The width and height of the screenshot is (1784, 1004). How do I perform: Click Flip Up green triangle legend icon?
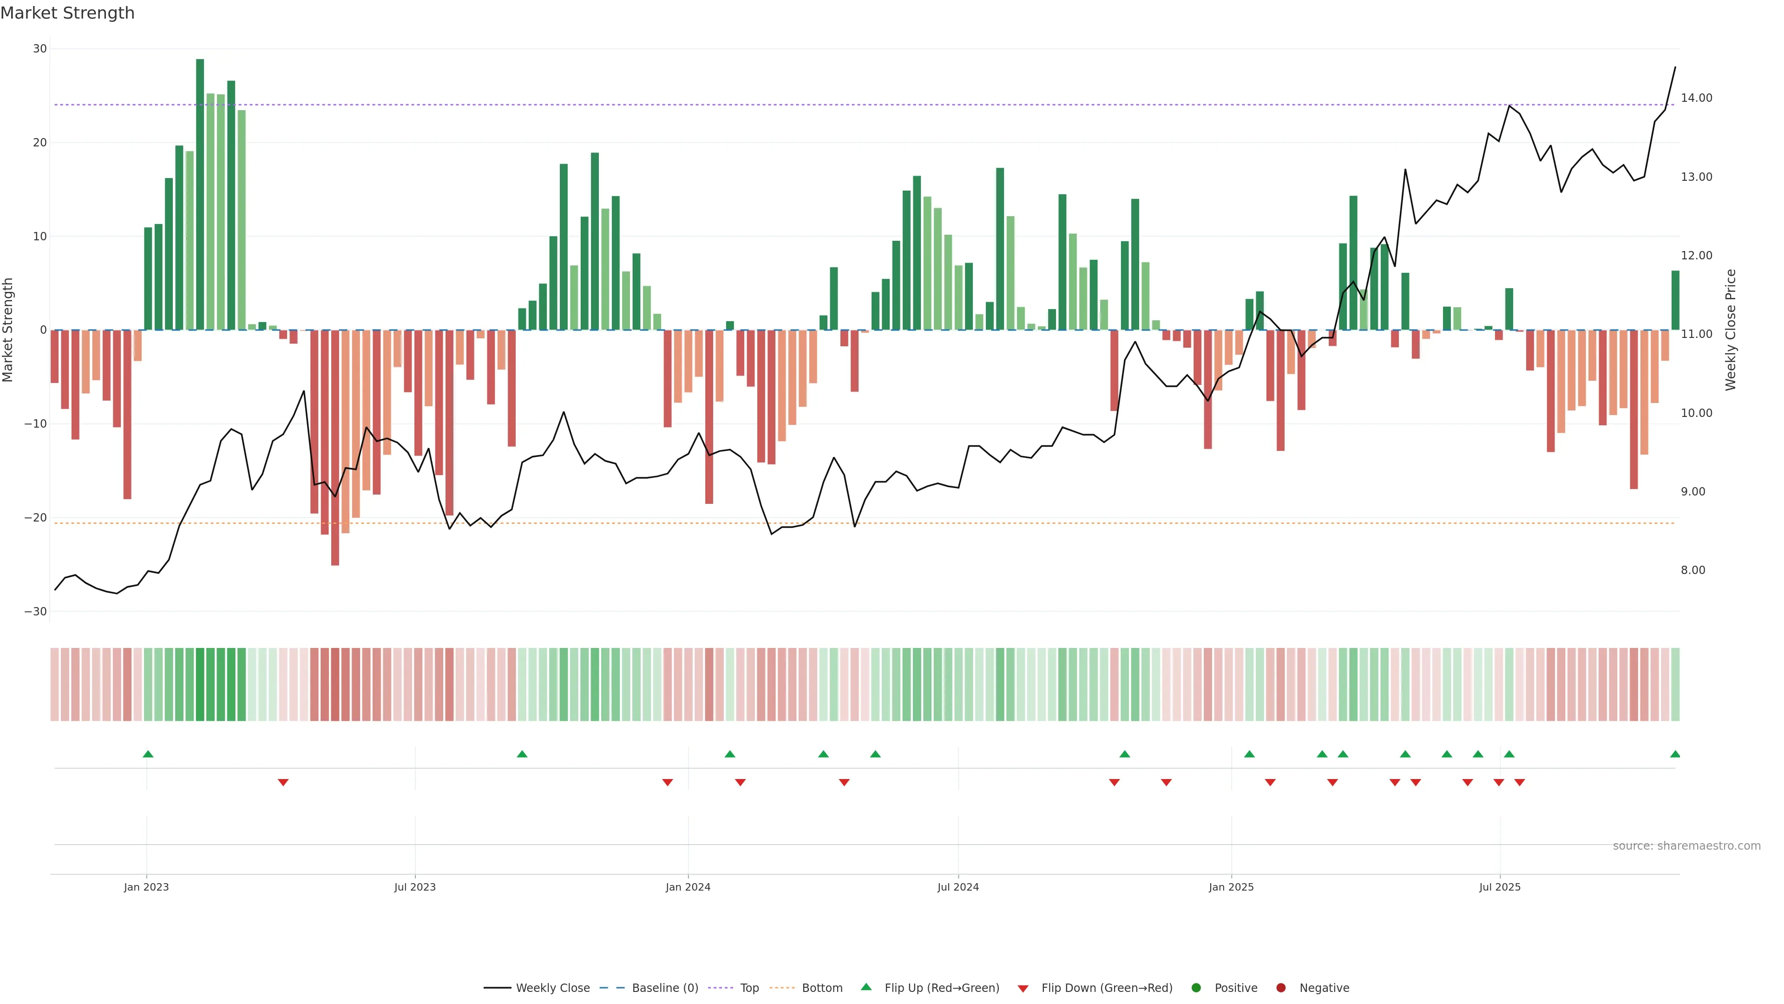(x=866, y=987)
